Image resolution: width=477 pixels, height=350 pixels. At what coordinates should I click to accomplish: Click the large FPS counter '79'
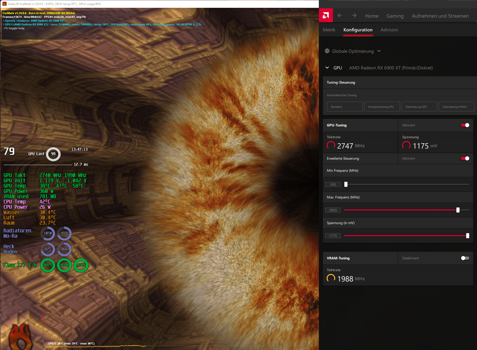[9, 151]
